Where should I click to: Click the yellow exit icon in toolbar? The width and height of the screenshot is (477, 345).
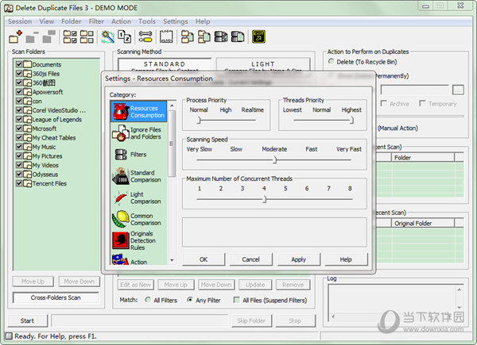pyautogui.click(x=258, y=36)
